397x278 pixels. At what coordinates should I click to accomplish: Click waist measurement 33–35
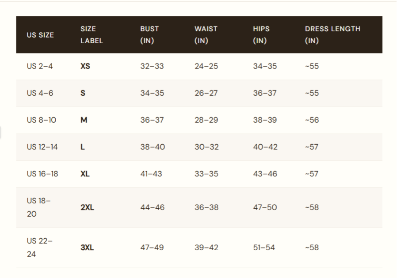(206, 174)
